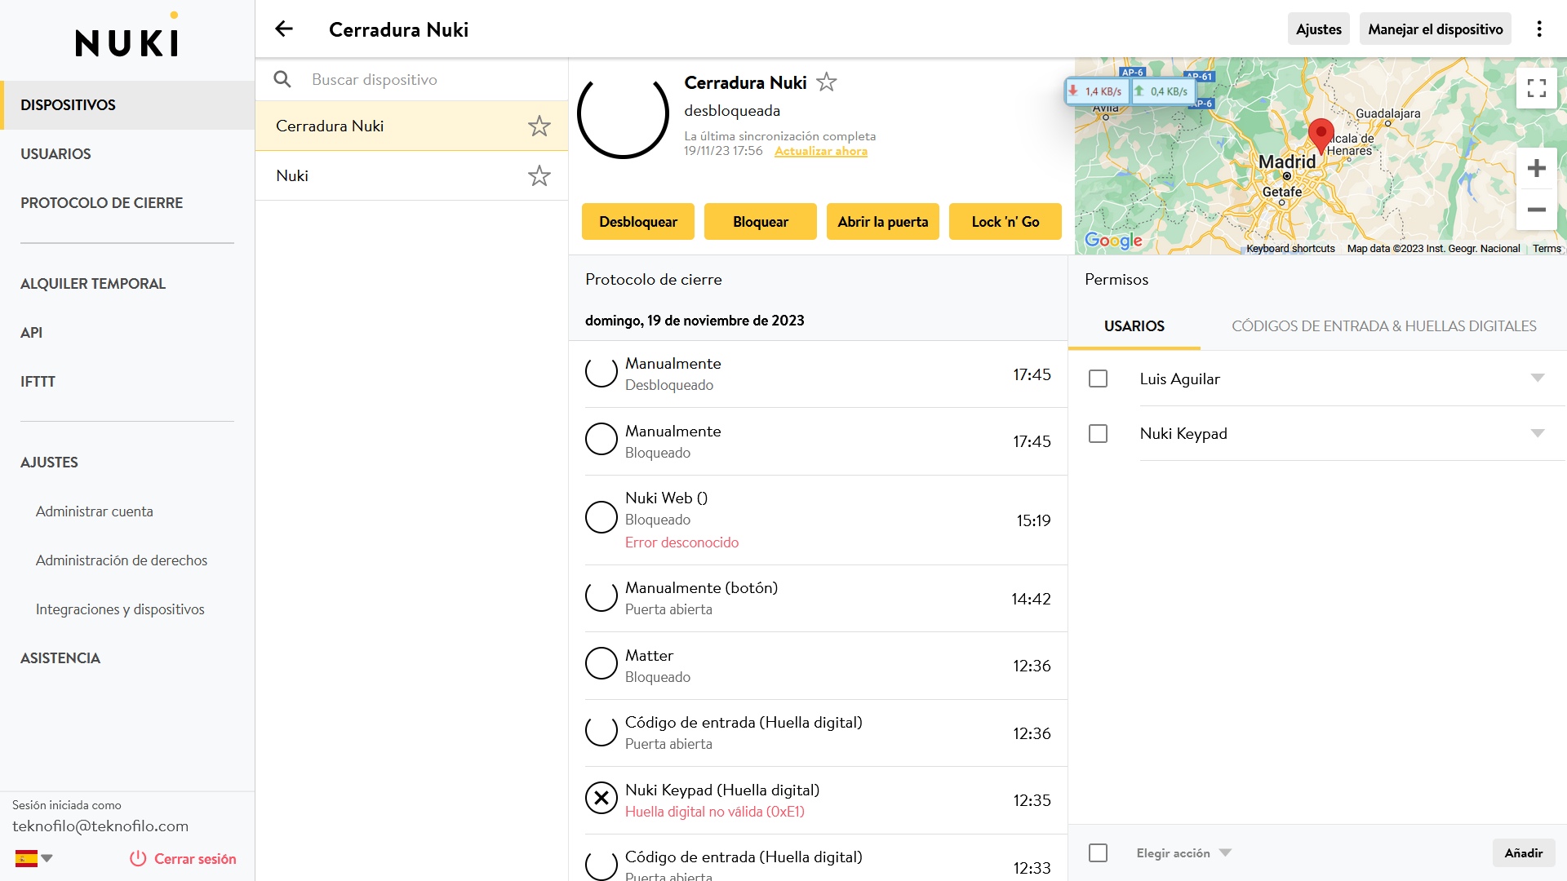1567x881 pixels.
Task: Zoom out on the map
Action: [x=1537, y=210]
